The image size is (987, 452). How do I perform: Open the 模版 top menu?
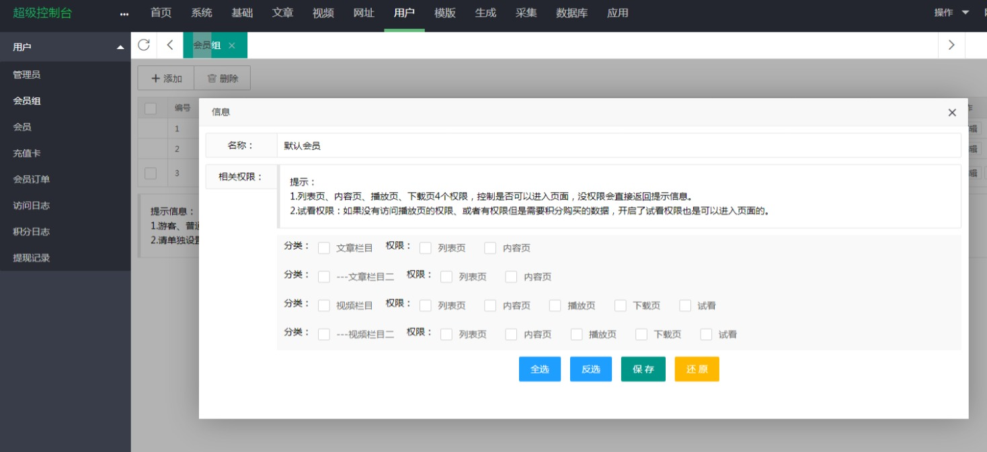(444, 13)
